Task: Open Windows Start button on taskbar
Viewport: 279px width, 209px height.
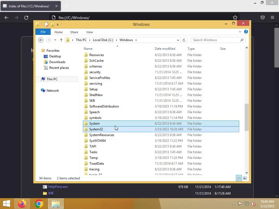Action: [7, 204]
